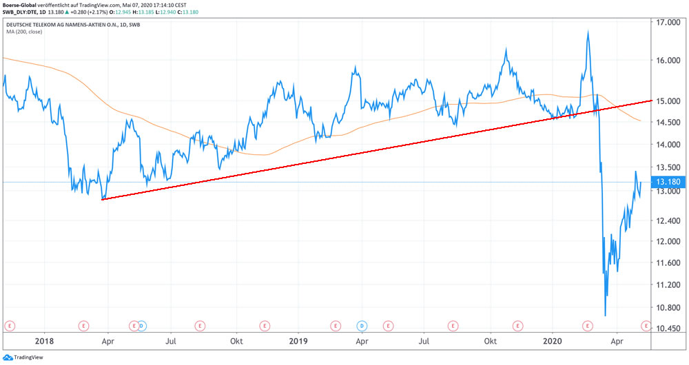Viewport: 689px width, 365px height.
Task: Click the TradingView logo at bottom left
Action: (x=23, y=357)
